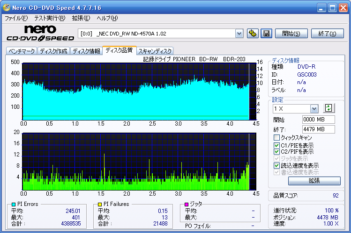Click the PI Failures scan graph
Screen dimensions: 351x233
click(139, 162)
